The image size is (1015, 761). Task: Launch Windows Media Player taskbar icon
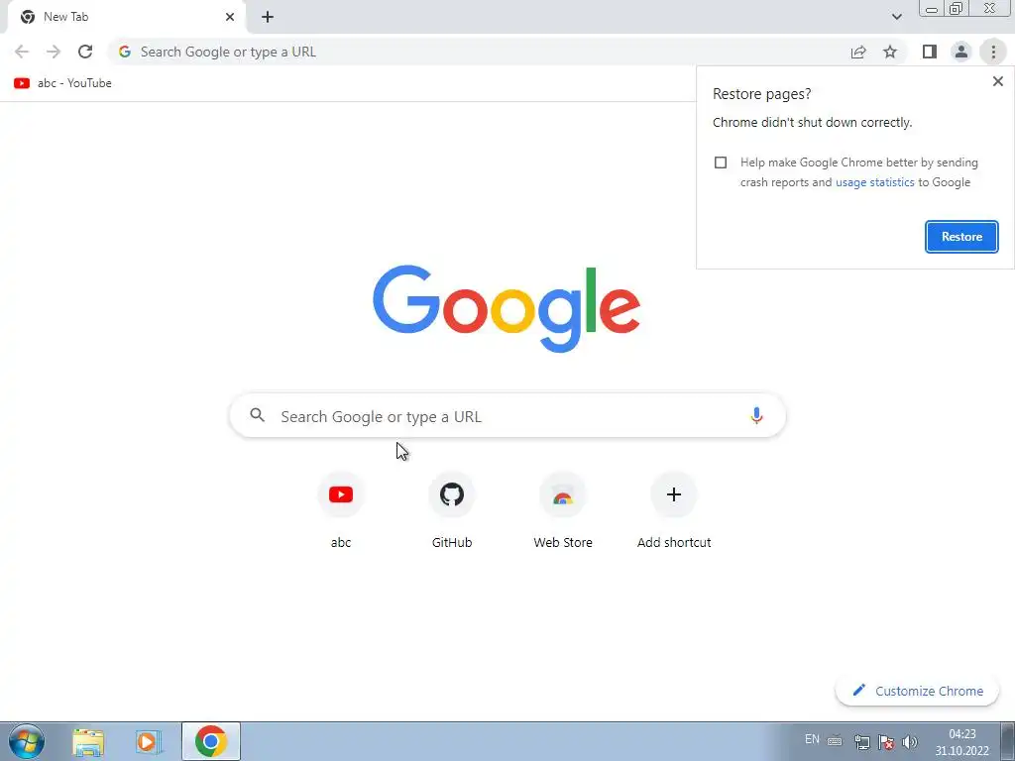click(149, 741)
